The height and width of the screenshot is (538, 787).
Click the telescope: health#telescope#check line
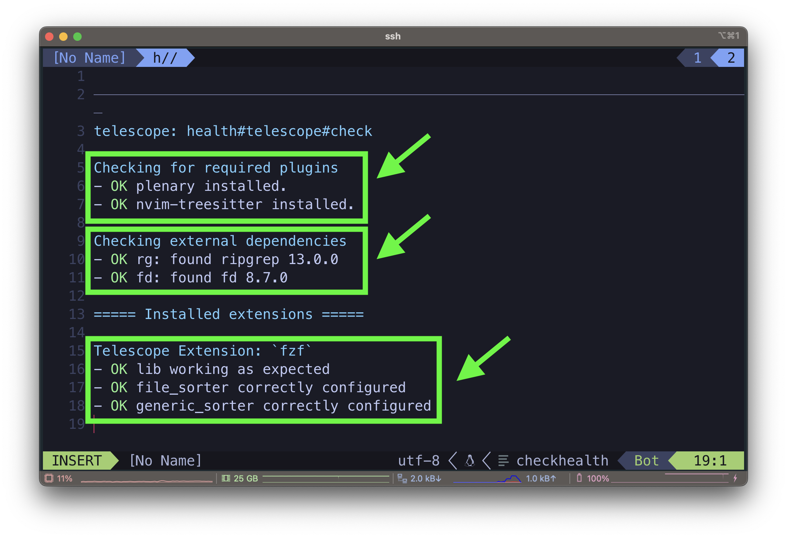(233, 131)
